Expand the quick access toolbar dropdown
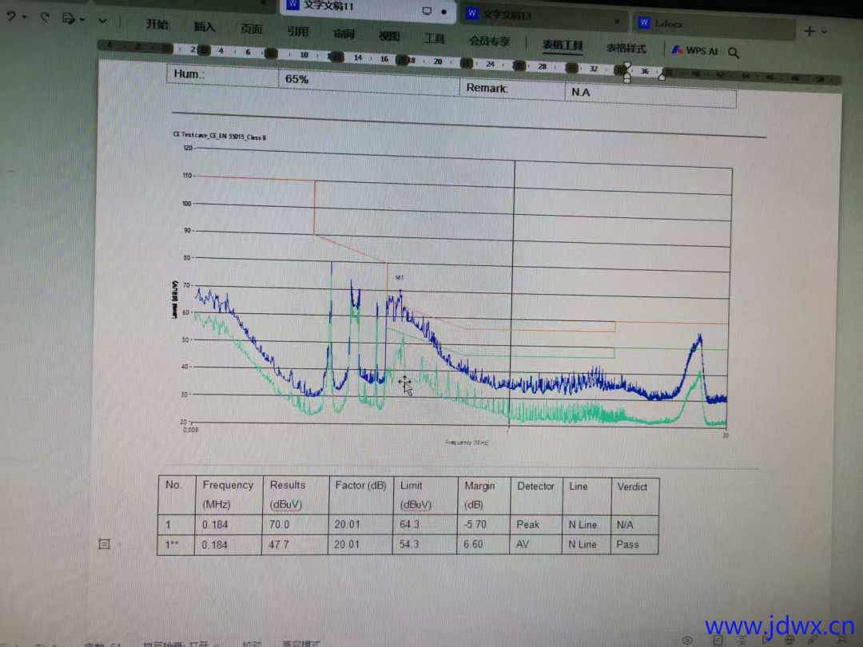 102,20
